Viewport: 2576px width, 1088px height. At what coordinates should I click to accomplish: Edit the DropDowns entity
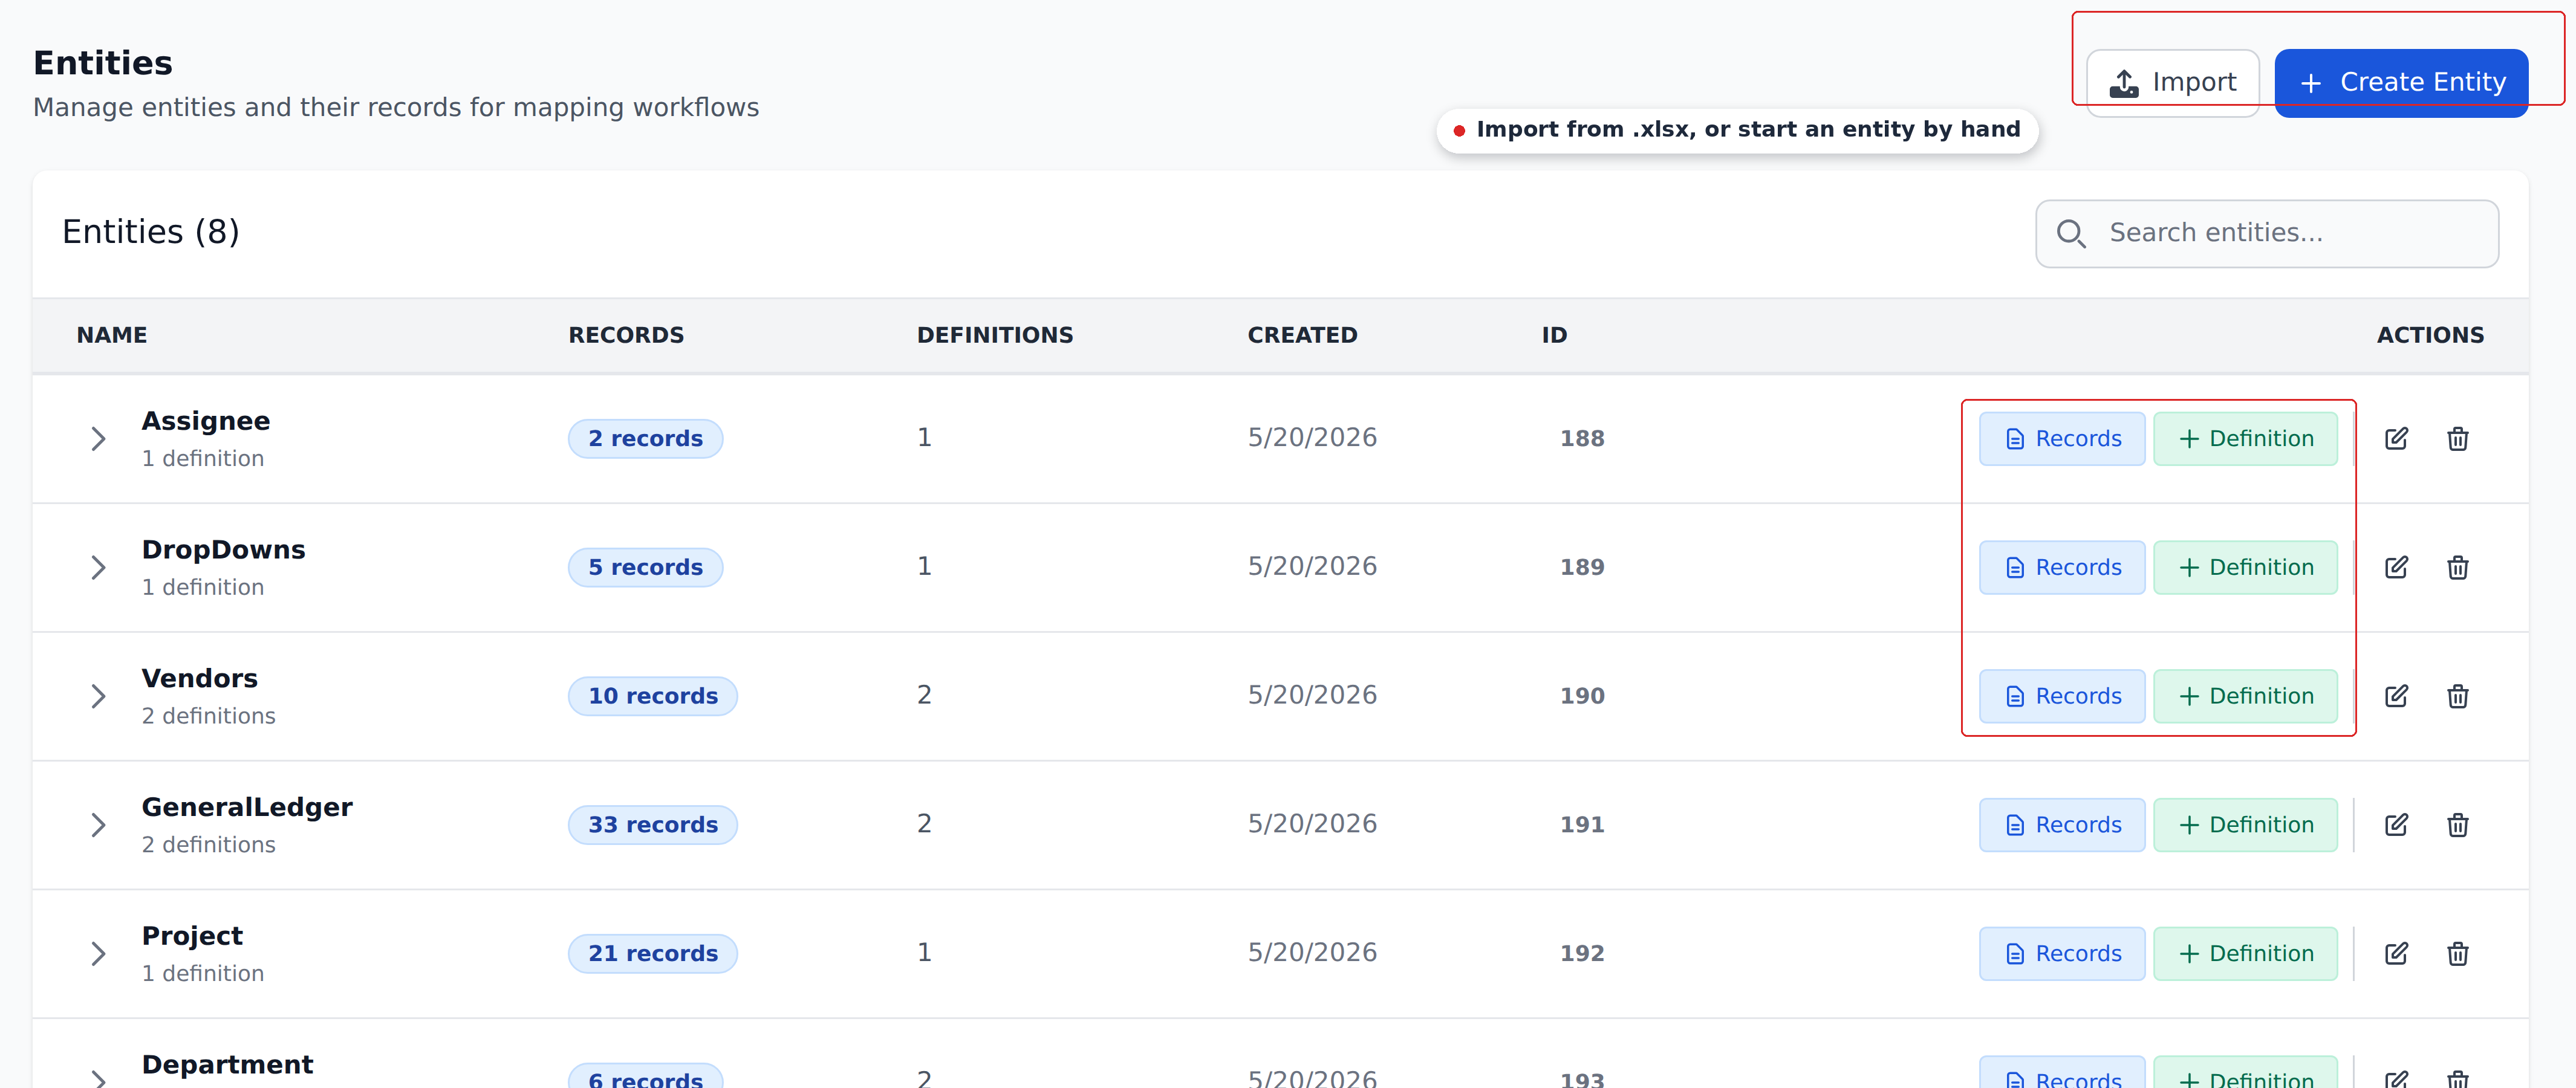pos(2396,567)
